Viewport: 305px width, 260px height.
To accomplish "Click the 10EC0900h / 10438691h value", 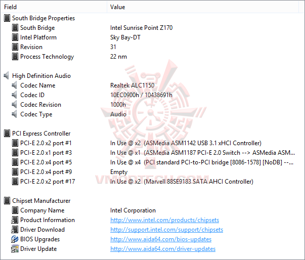I will click(x=141, y=95).
